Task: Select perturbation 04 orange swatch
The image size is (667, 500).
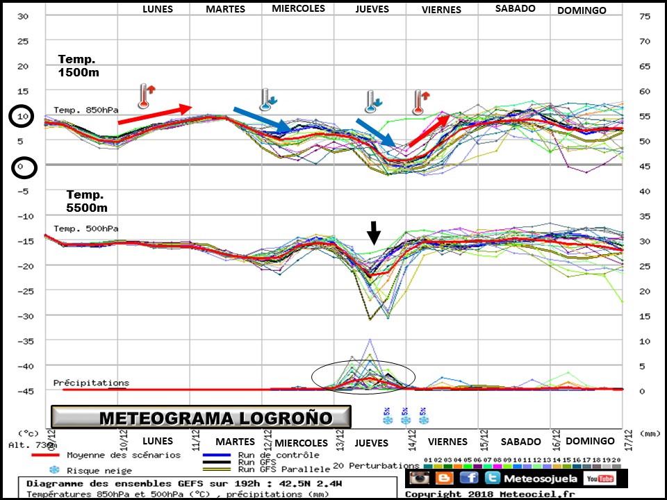Action: coord(457,467)
